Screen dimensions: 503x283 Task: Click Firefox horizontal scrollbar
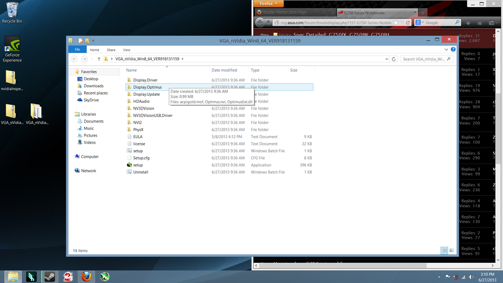point(343,265)
